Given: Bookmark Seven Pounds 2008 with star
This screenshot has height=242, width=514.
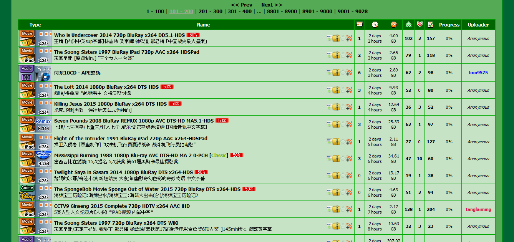Looking at the screenshot, I should point(343,124).
